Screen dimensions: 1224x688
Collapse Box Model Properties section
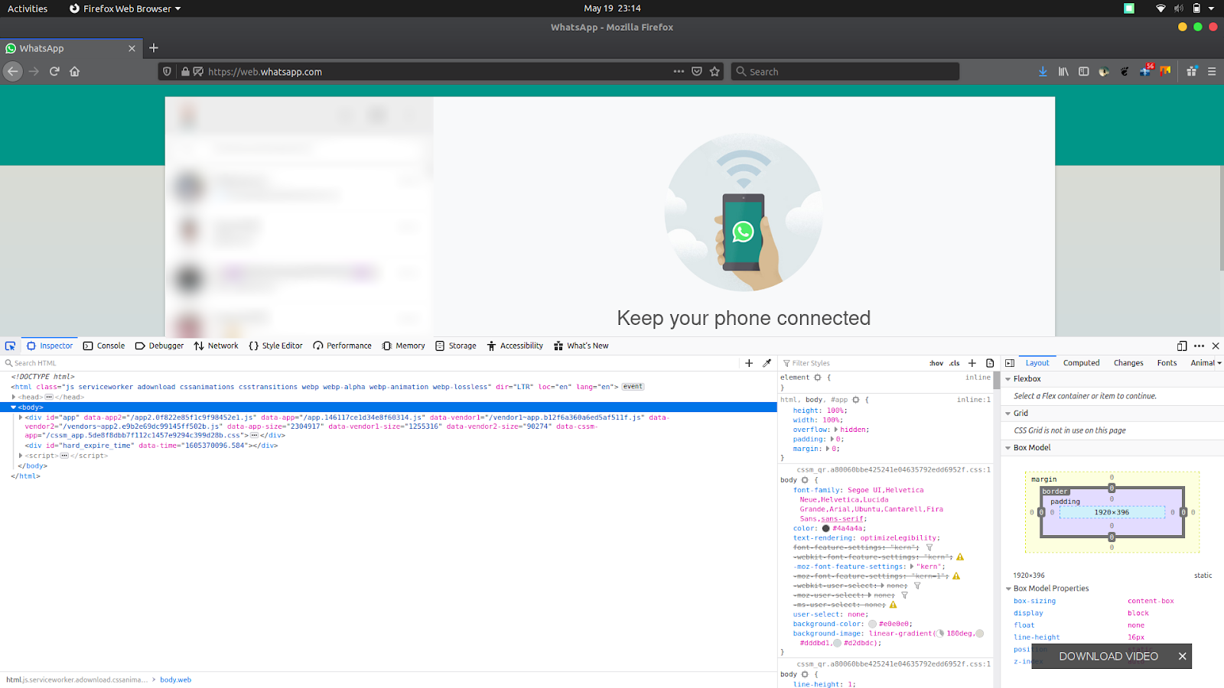pos(1008,589)
